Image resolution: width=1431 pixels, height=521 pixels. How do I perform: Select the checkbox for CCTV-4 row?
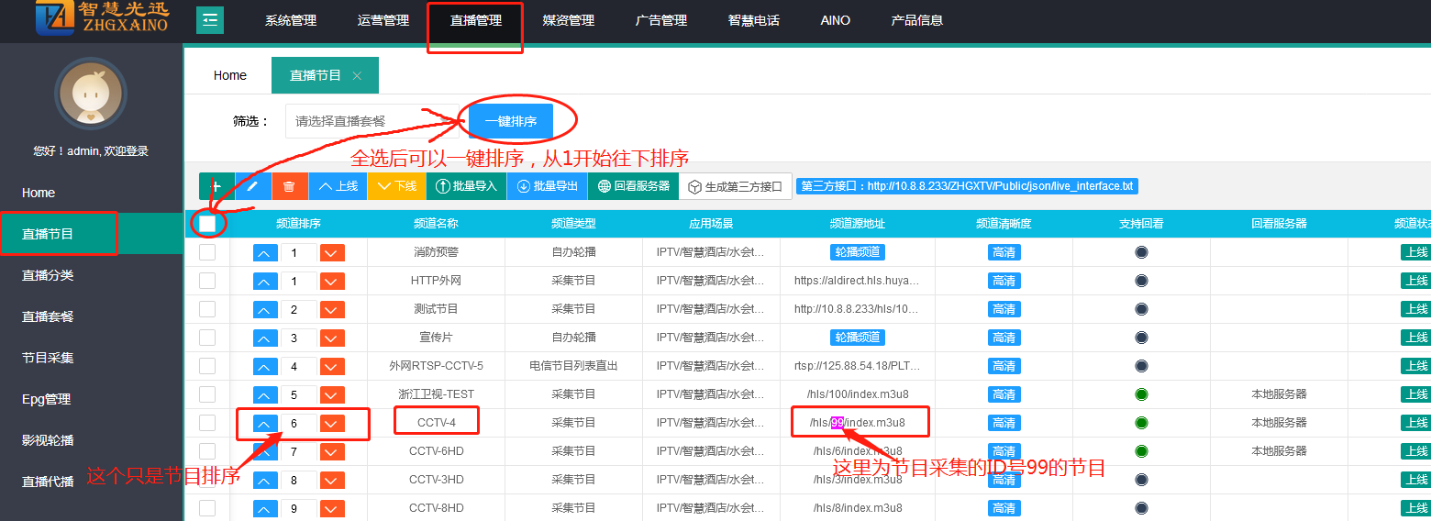207,423
